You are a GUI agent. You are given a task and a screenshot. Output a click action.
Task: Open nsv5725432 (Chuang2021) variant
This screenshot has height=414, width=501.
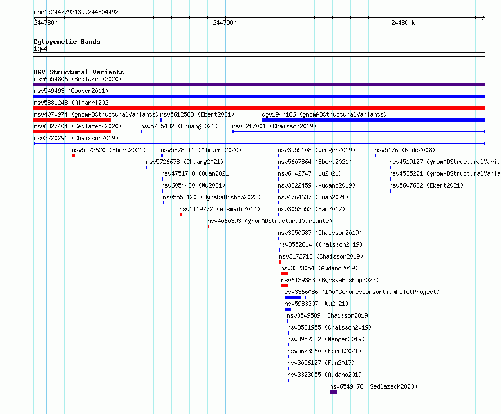(x=179, y=126)
